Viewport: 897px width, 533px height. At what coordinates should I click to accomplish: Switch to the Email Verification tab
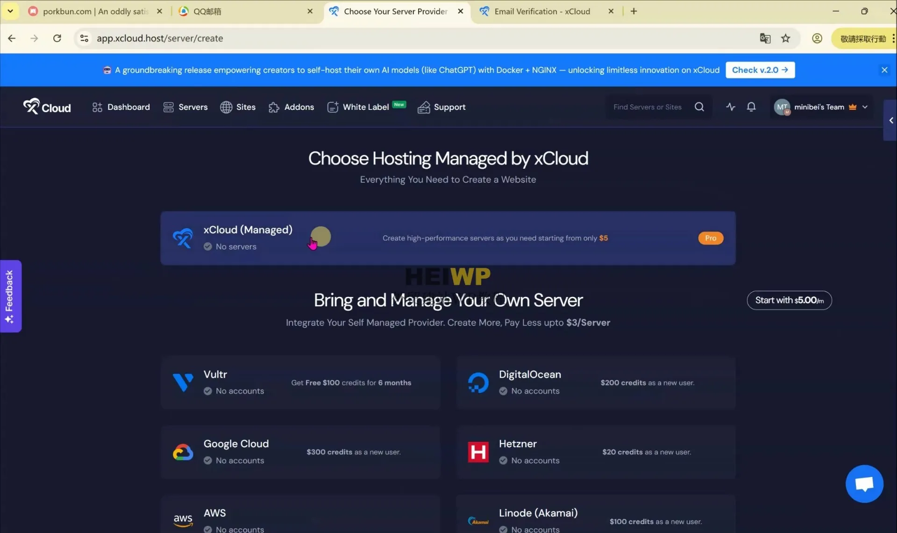coord(542,11)
